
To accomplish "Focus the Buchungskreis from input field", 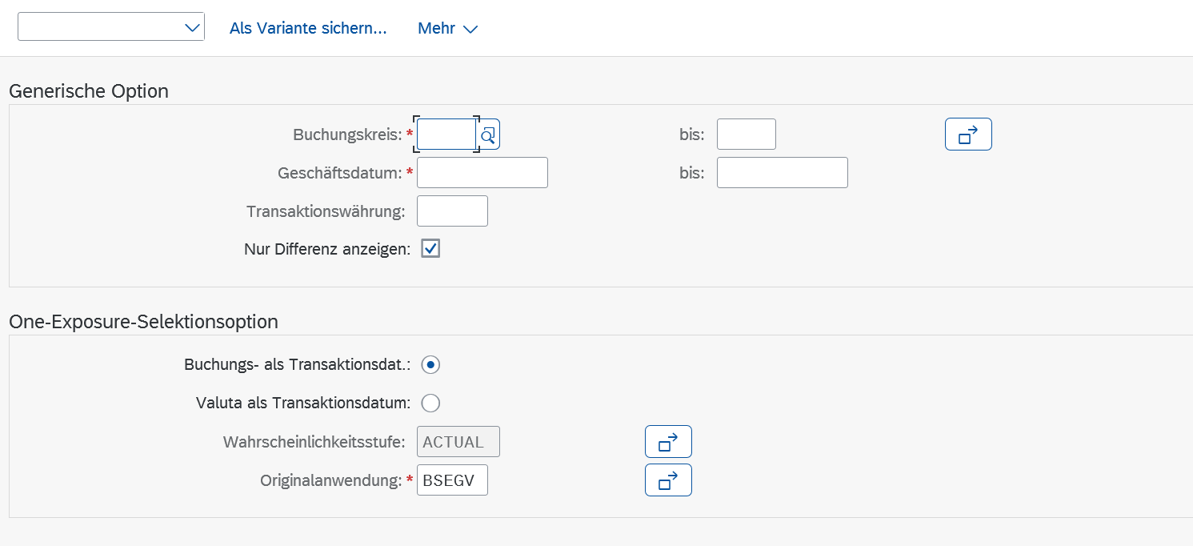I will pyautogui.click(x=446, y=134).
